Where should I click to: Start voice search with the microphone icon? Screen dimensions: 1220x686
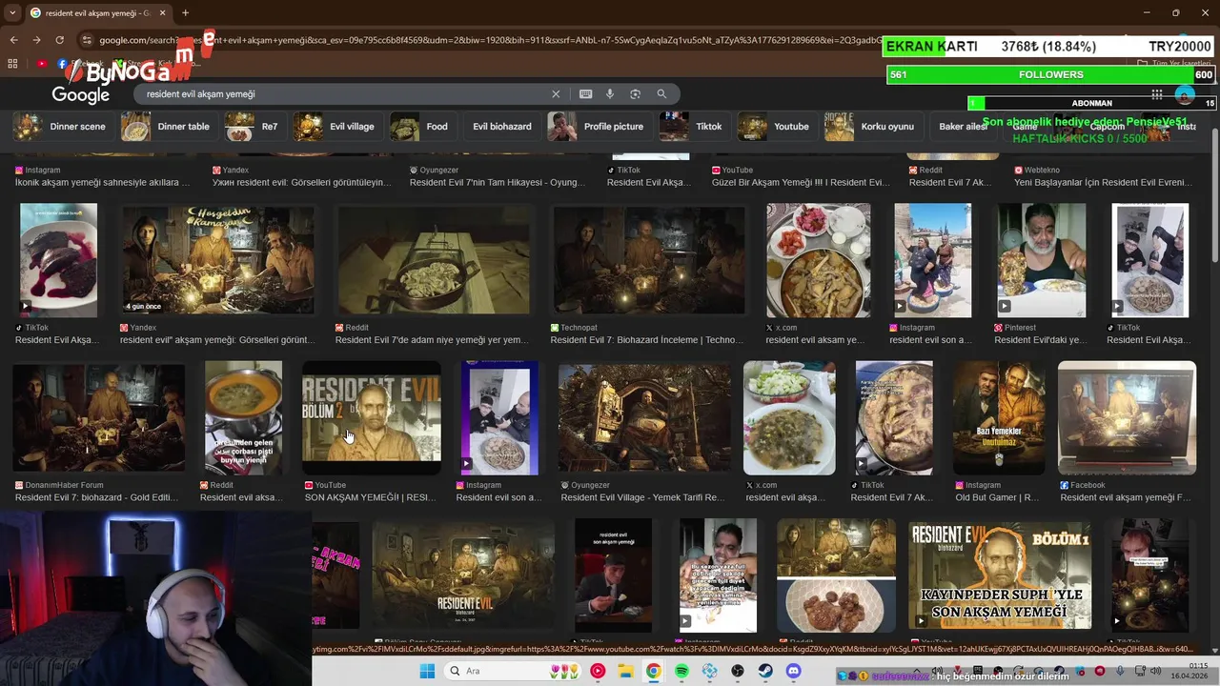point(610,94)
